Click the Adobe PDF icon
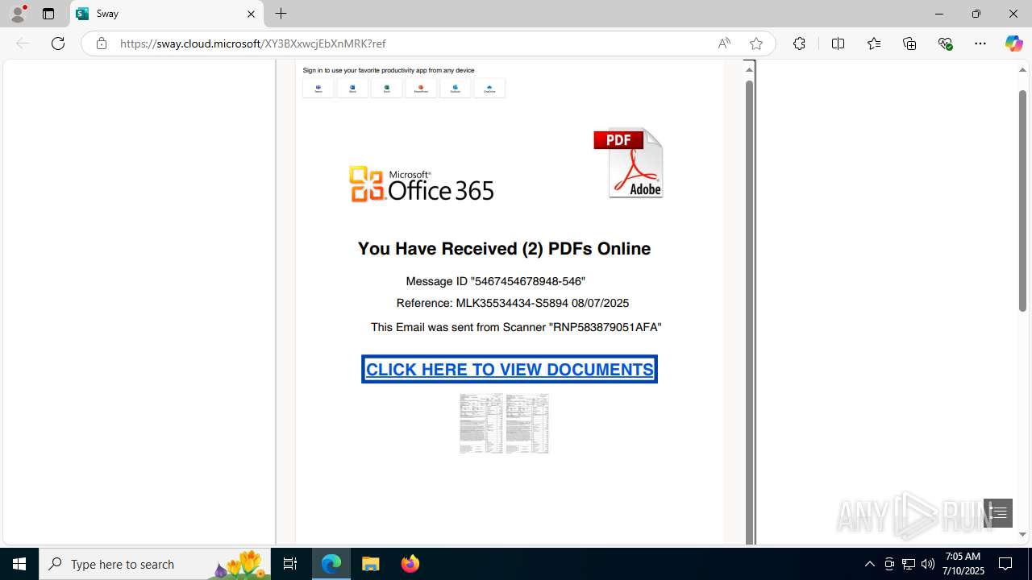Image resolution: width=1032 pixels, height=580 pixels. click(x=629, y=163)
